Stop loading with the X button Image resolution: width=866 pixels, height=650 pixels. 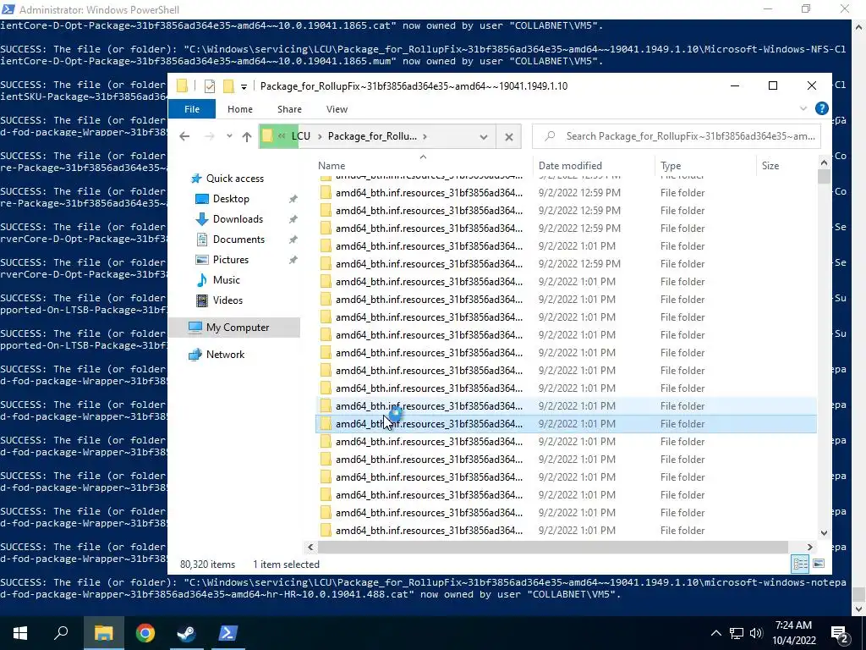(x=508, y=136)
